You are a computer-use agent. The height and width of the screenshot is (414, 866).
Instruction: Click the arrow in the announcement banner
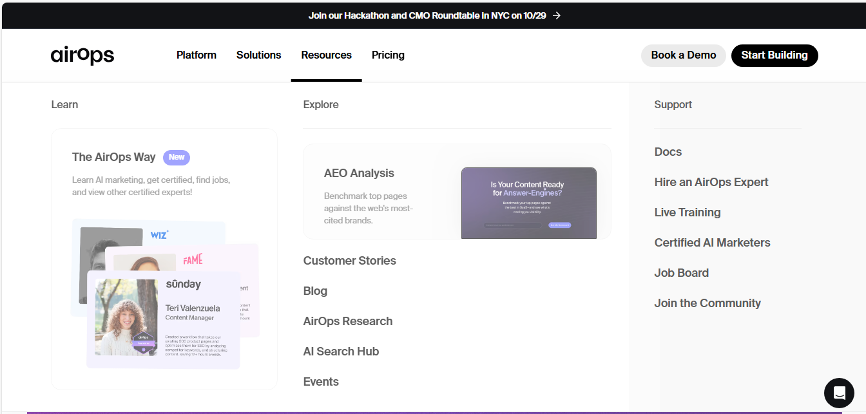coord(557,15)
